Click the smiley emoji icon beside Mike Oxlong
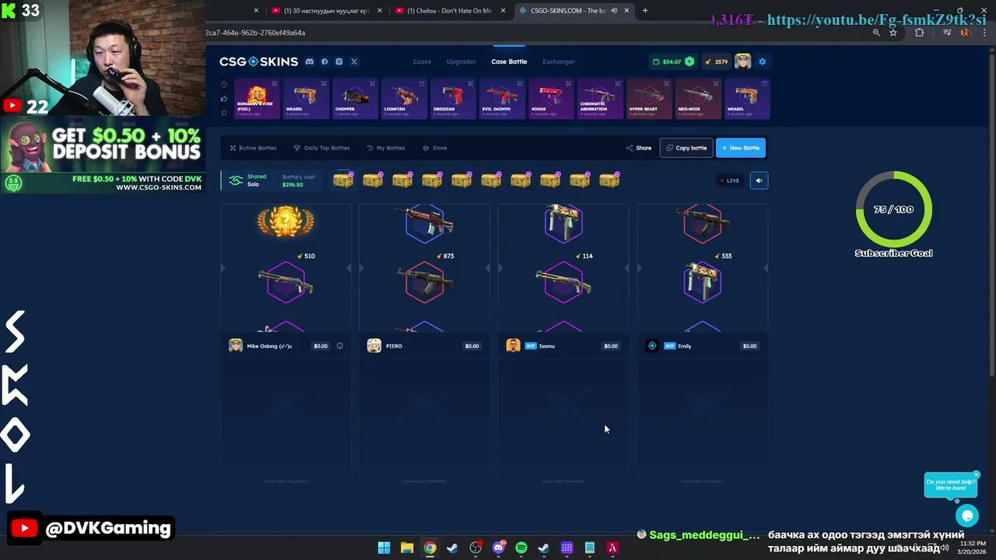 [339, 346]
